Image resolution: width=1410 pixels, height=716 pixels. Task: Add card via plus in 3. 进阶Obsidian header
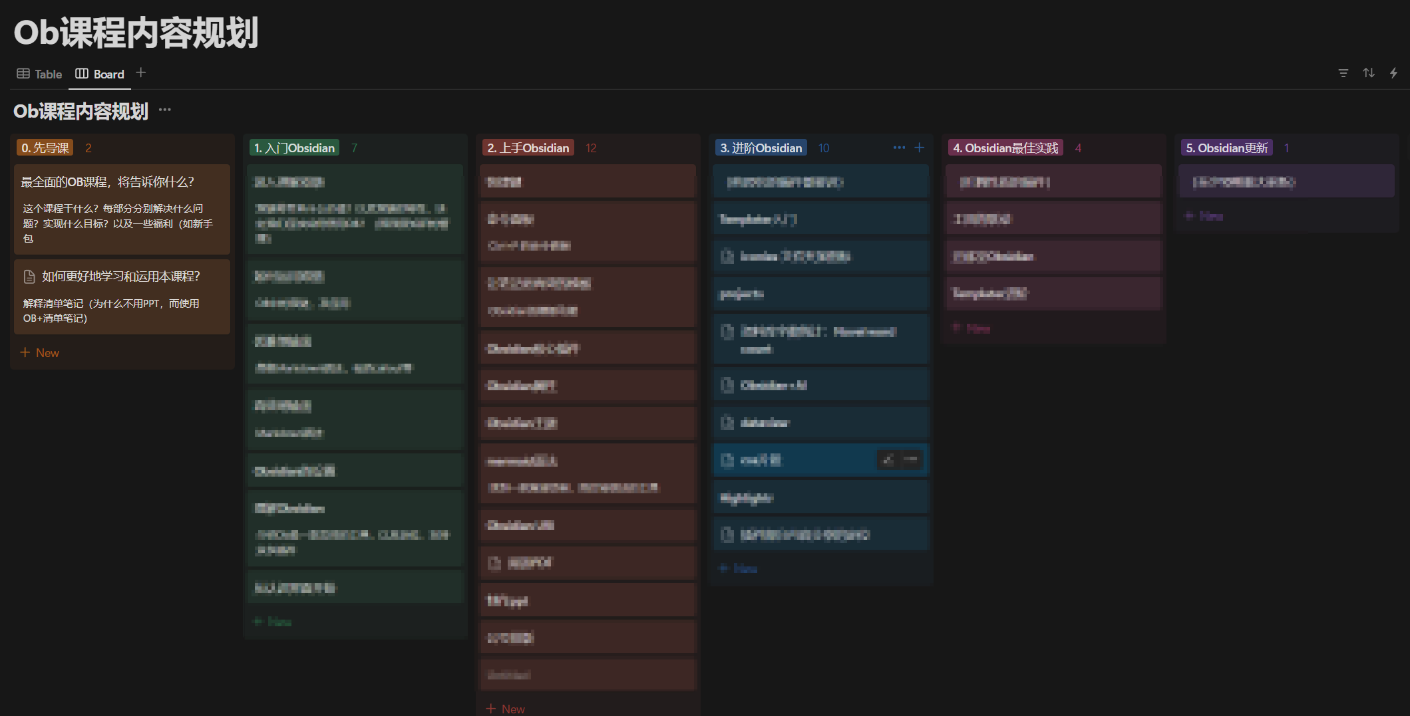pyautogui.click(x=919, y=148)
